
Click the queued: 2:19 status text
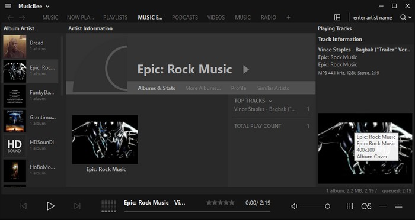[397, 190]
